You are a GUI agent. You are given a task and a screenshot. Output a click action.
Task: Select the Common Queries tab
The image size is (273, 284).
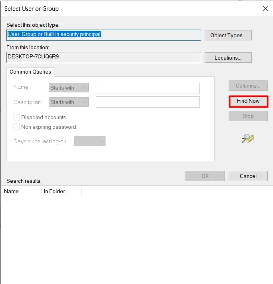coord(30,72)
